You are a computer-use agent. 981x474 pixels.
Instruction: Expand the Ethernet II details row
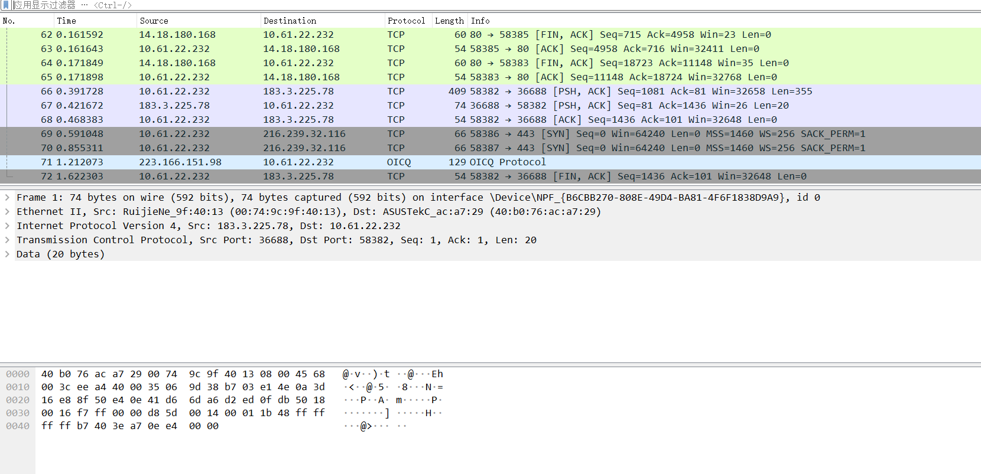(x=7, y=211)
